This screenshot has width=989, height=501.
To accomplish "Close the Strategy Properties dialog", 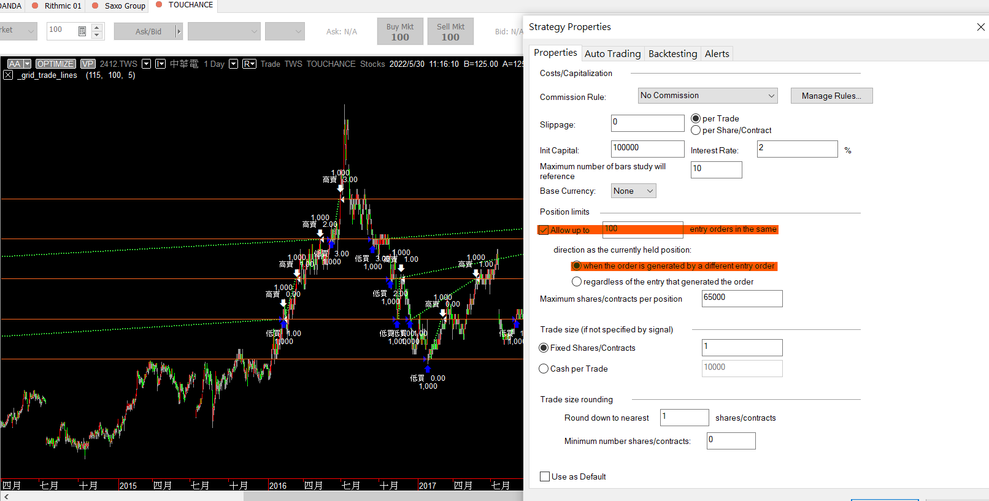I will (980, 27).
